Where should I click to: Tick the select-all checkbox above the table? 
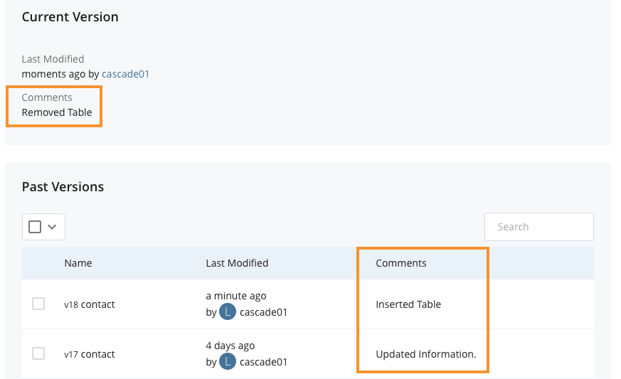click(35, 227)
